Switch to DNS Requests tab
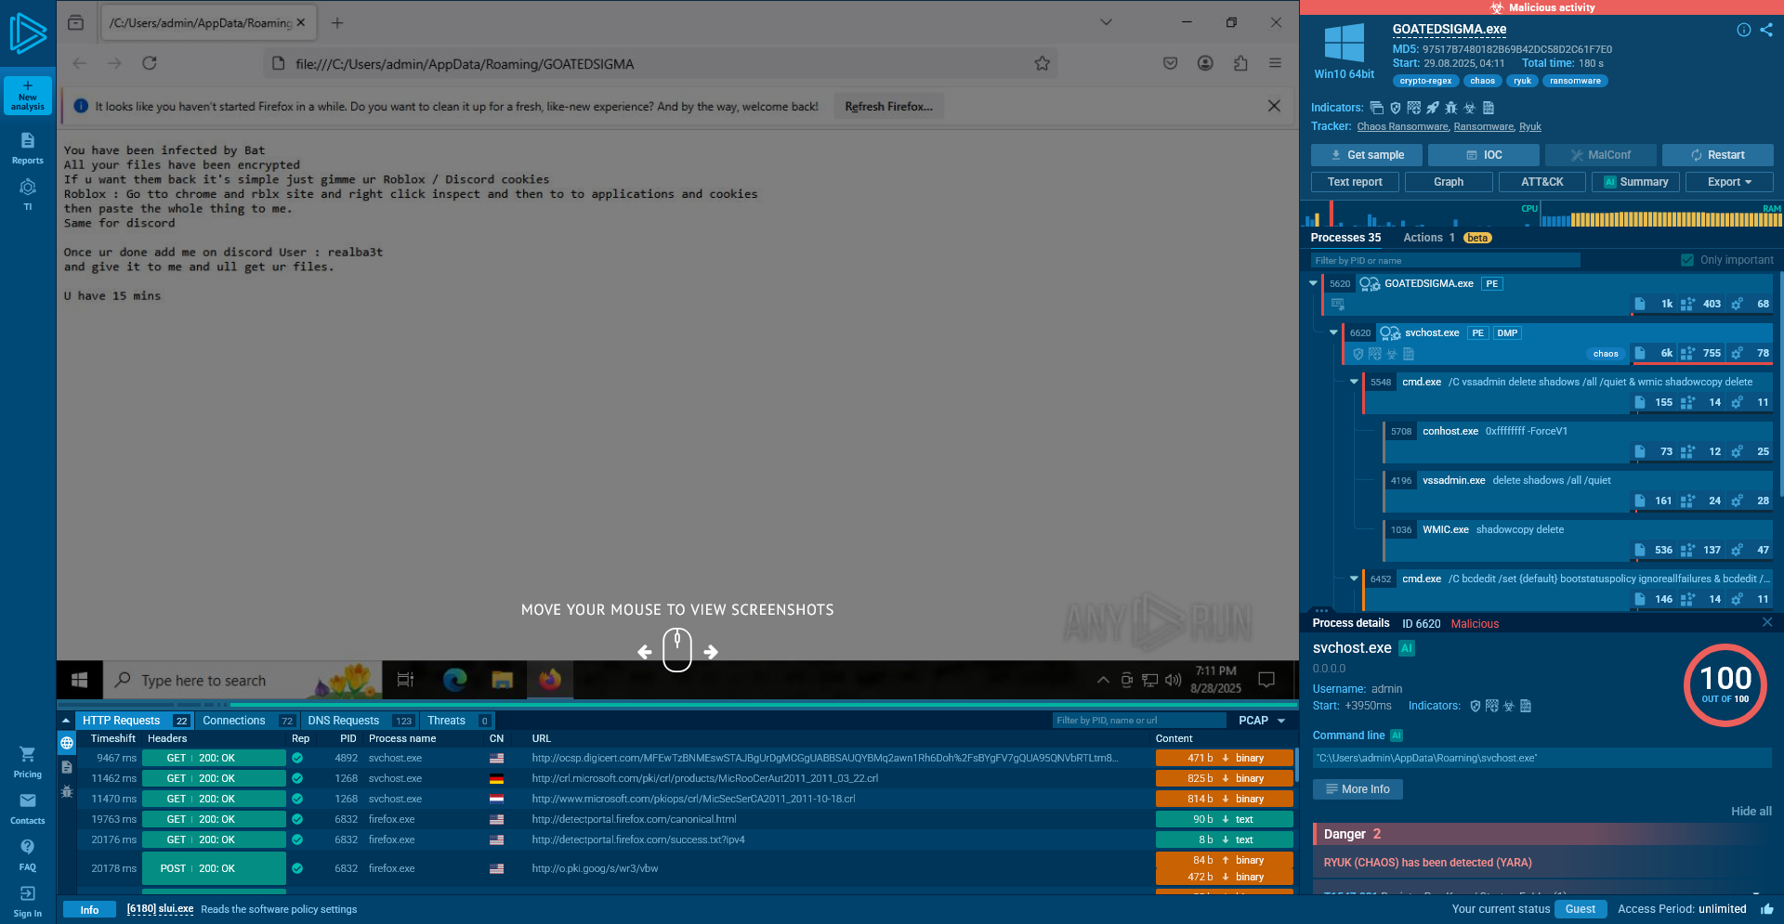1784x924 pixels. click(x=360, y=721)
